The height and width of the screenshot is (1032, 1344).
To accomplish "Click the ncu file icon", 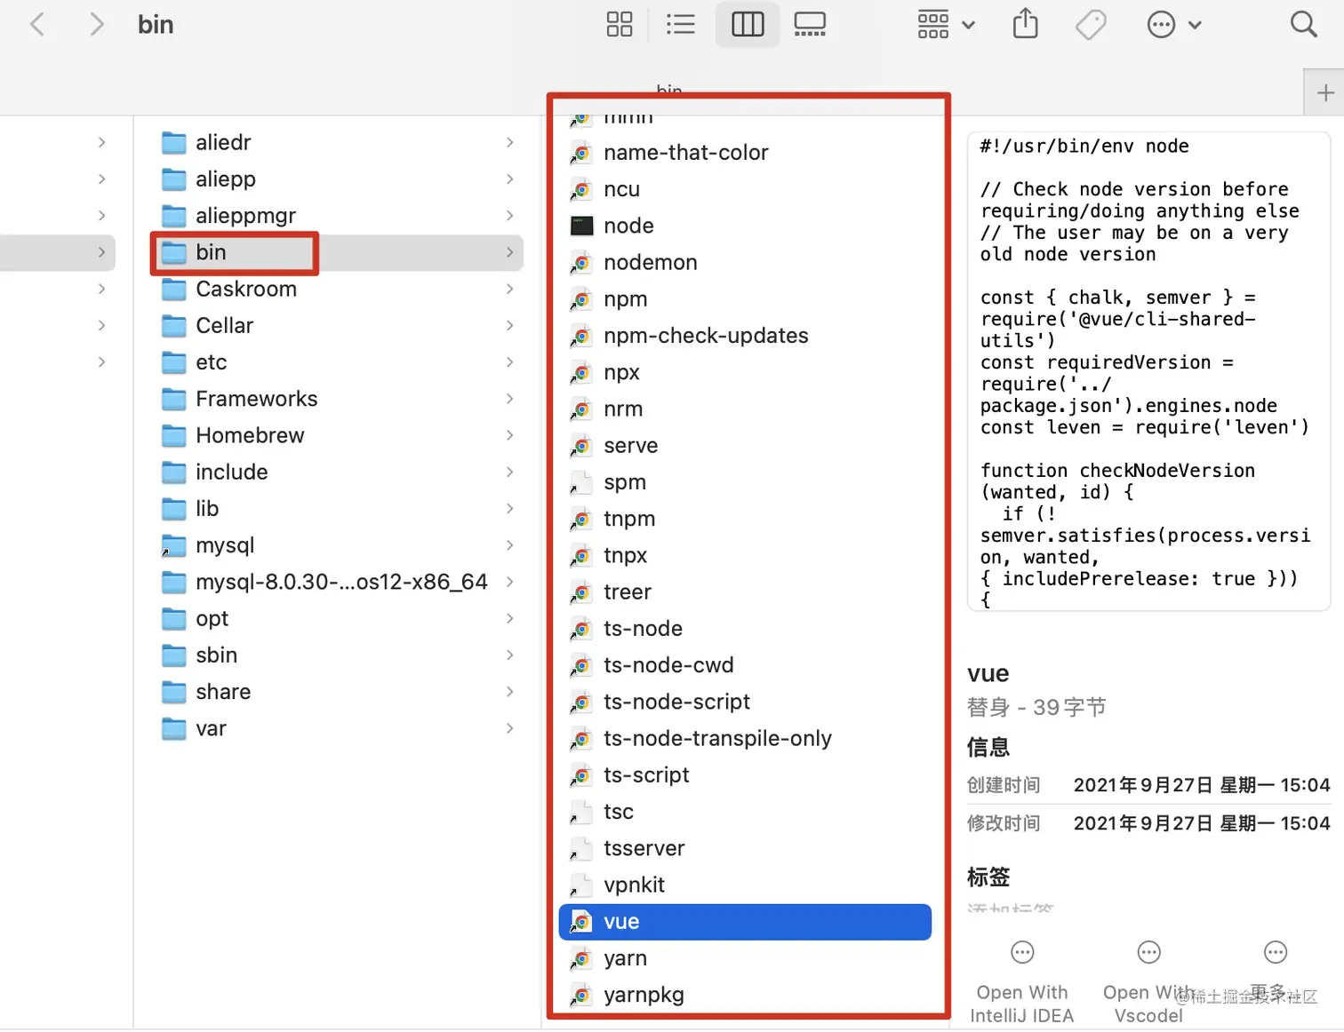I will pos(581,189).
